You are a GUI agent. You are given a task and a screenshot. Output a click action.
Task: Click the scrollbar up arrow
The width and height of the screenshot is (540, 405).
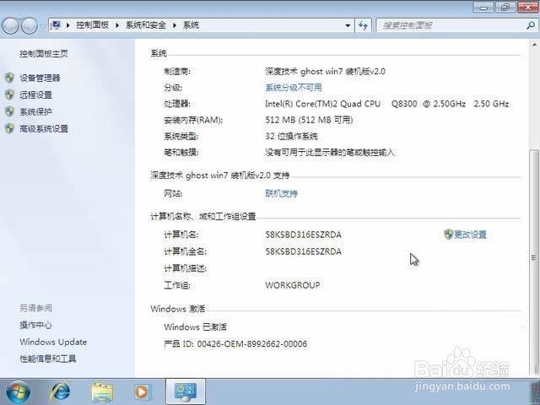(534, 45)
